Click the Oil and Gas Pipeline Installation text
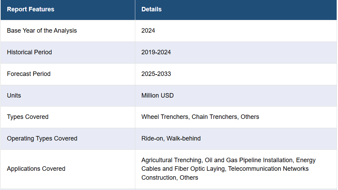Image resolution: width=338 pixels, height=190 pixels. 249,160
